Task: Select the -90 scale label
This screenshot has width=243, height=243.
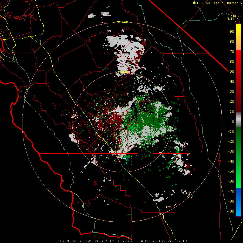Action: pyautogui.click(x=231, y=211)
